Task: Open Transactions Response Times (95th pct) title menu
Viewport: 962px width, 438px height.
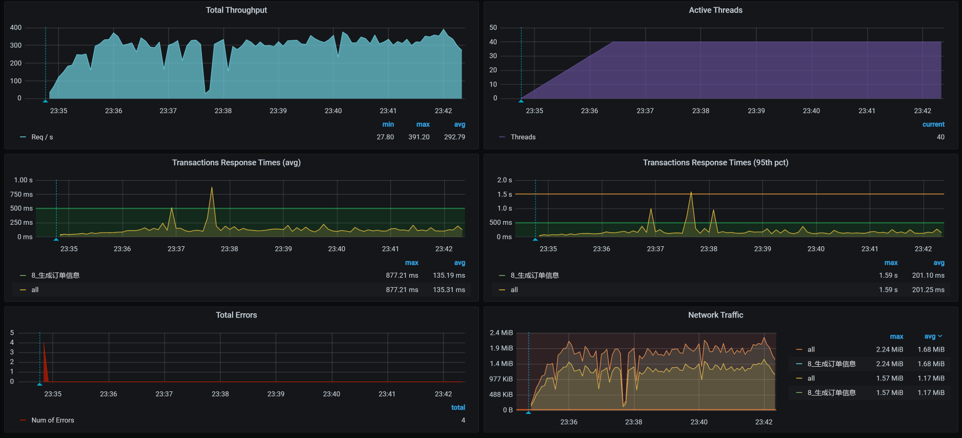Action: [x=715, y=162]
